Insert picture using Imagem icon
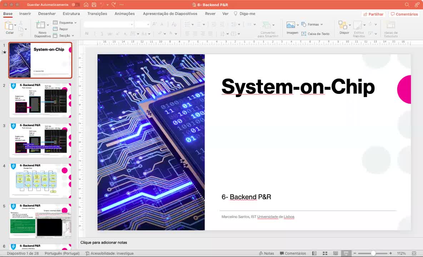 [290, 25]
